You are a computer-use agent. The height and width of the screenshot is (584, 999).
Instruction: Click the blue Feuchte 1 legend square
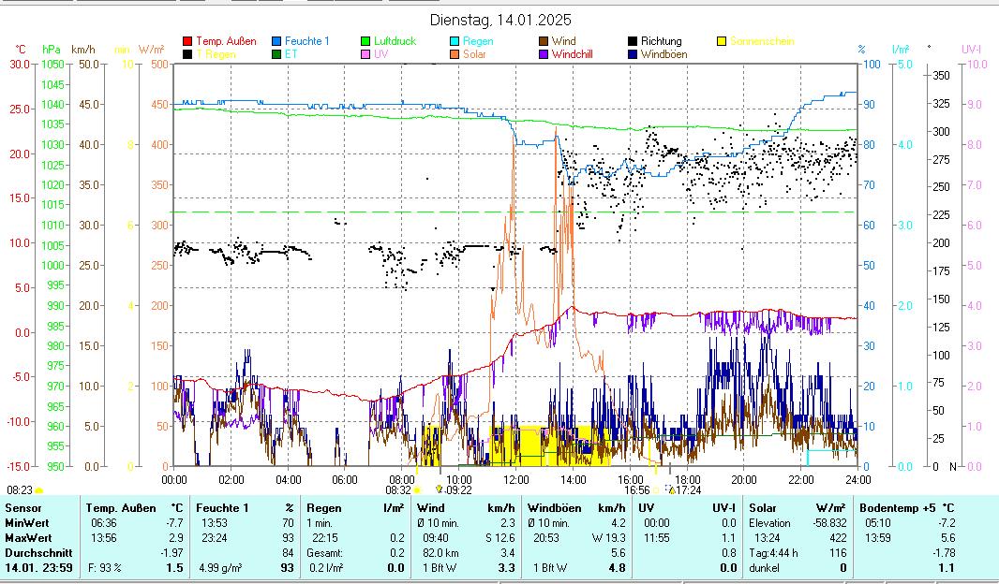pos(277,41)
